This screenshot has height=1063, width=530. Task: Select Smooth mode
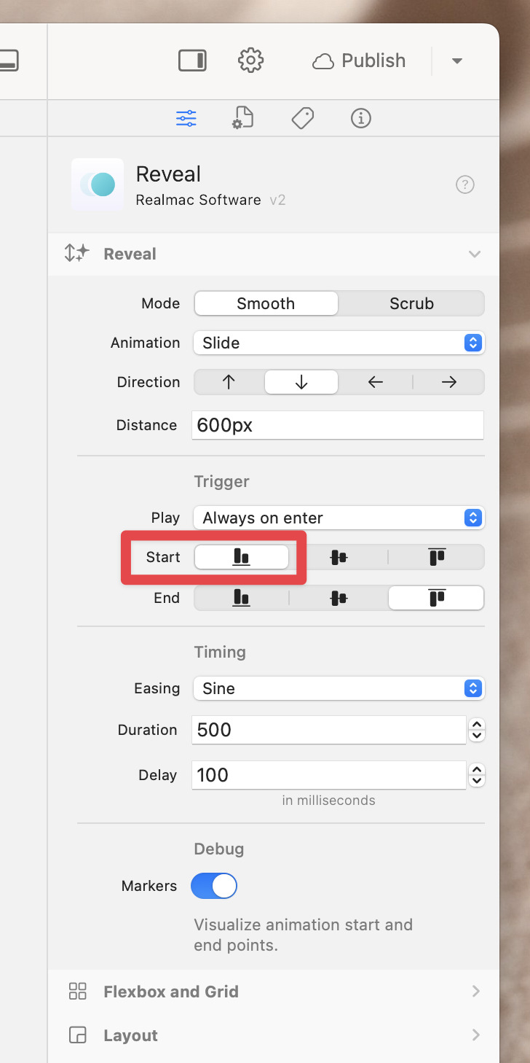pyautogui.click(x=266, y=303)
